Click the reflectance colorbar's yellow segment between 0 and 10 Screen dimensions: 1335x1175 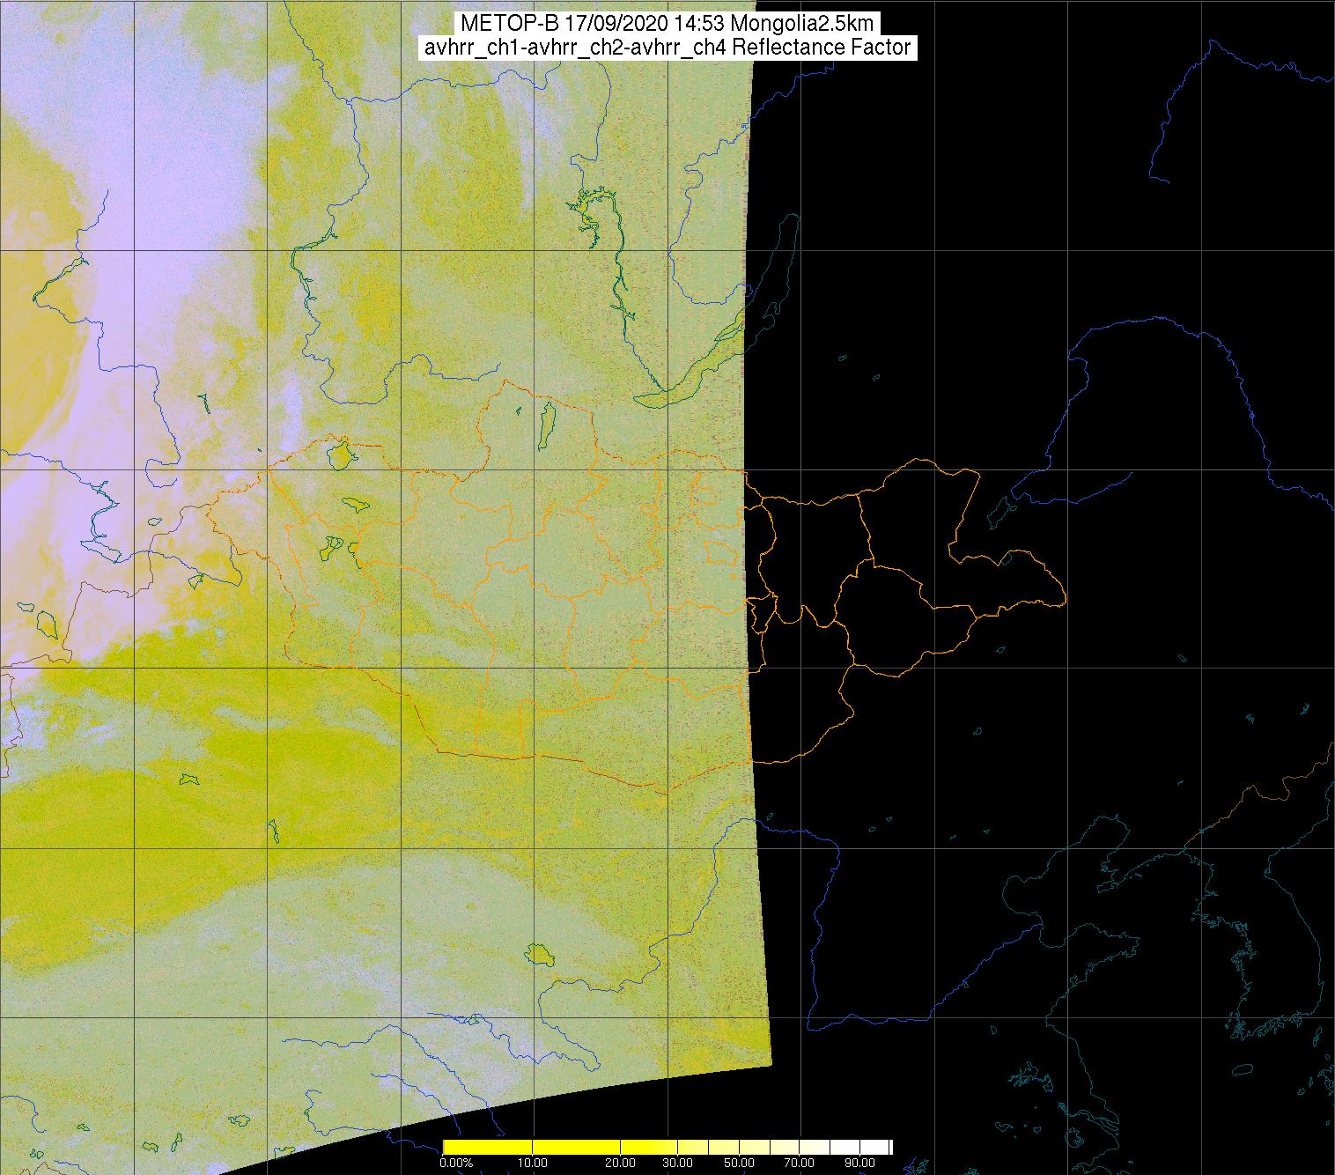pyautogui.click(x=488, y=1147)
